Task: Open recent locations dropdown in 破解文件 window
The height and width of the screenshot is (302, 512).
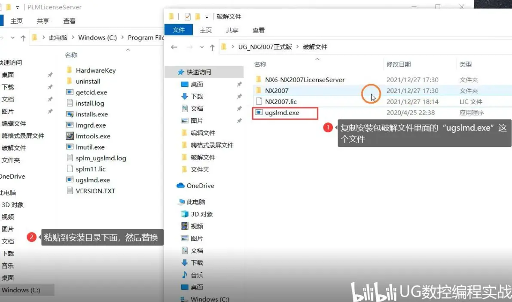Action: pyautogui.click(x=202, y=47)
